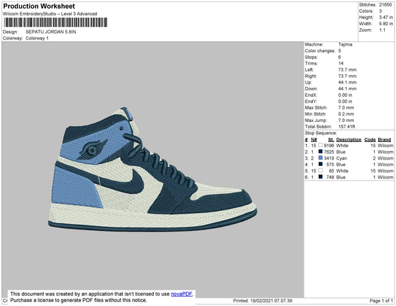Click the 'Description' column header
Viewport: 396px width, 306px height.
(348, 140)
